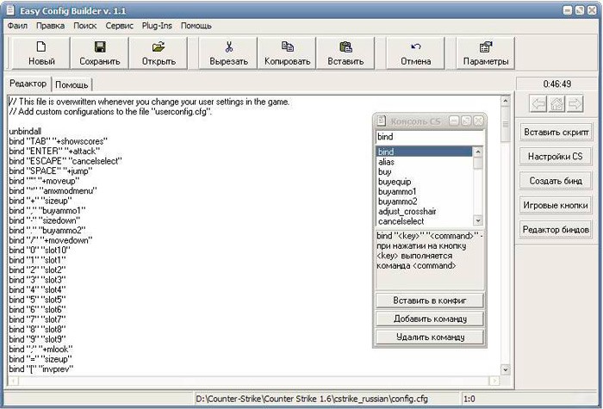Click the 1:0 cursor position in status bar

pyautogui.click(x=469, y=399)
